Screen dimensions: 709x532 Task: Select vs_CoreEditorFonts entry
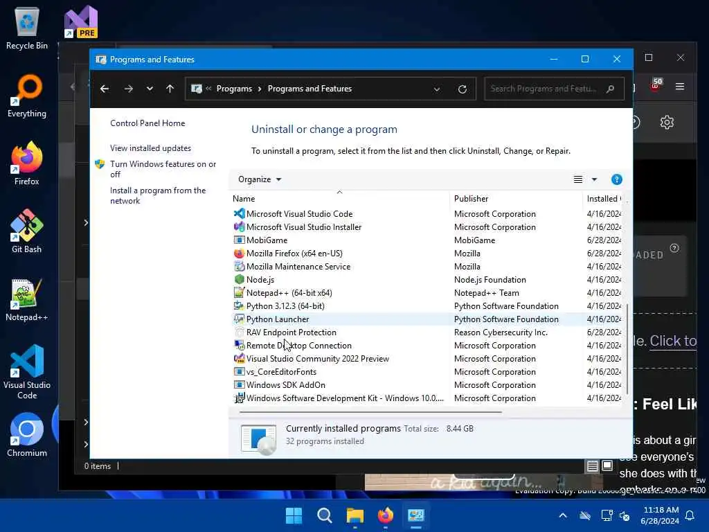coord(427,371)
